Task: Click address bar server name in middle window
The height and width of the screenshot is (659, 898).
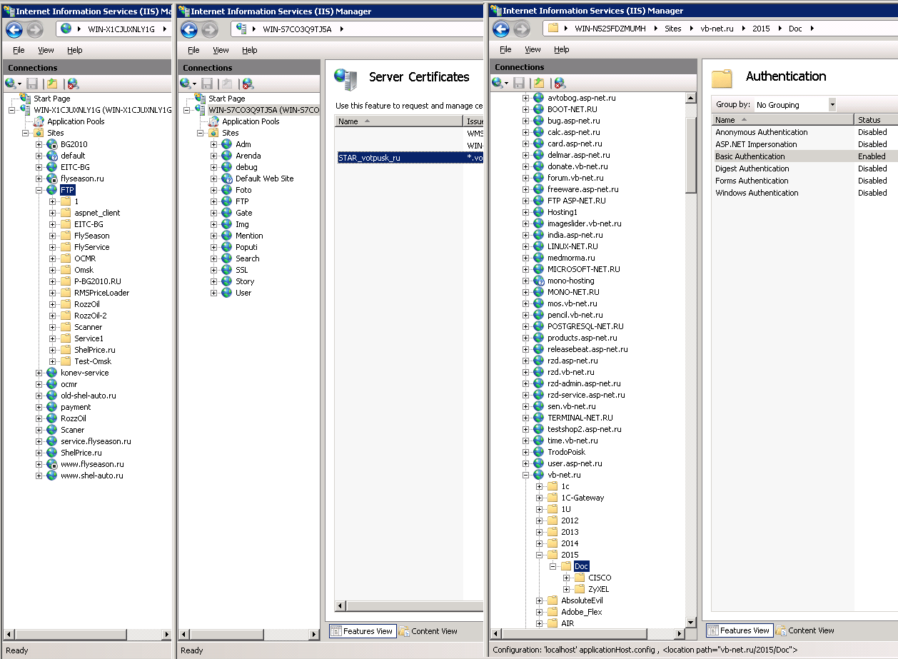Action: tap(296, 29)
